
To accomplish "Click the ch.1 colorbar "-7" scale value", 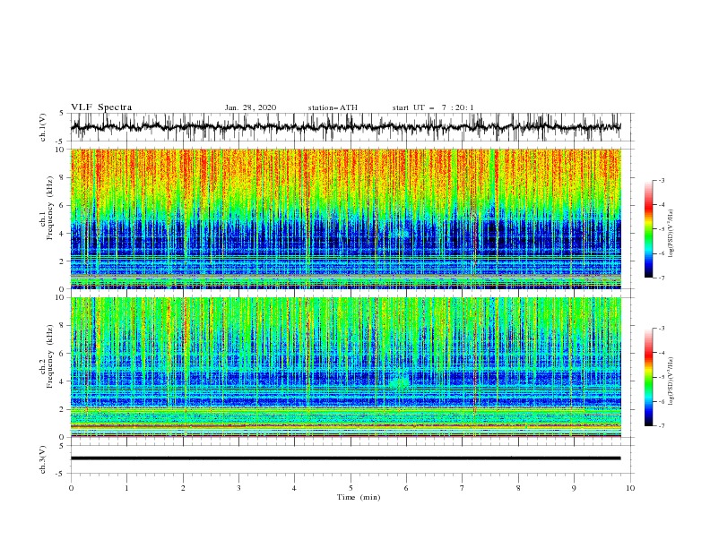I will pos(661,278).
